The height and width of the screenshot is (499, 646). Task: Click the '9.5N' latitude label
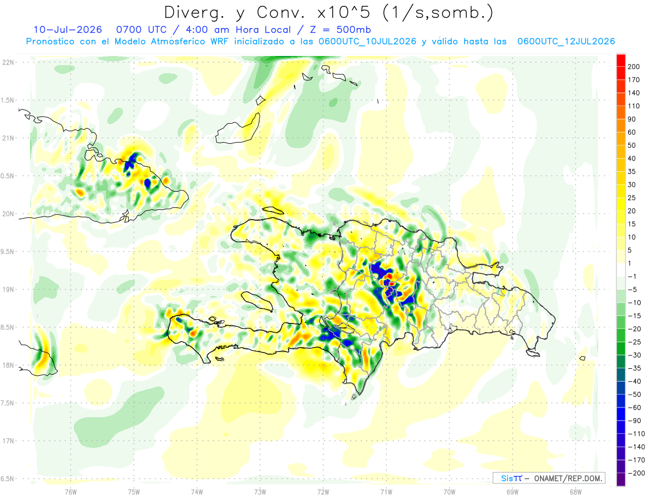[8, 251]
